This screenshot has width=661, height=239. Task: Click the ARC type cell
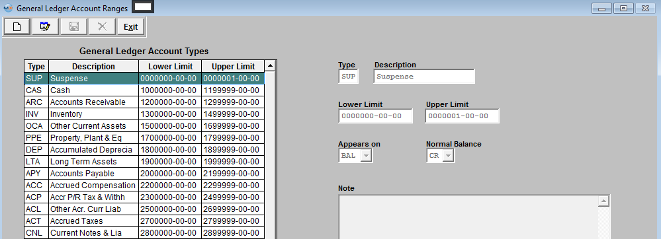point(36,102)
